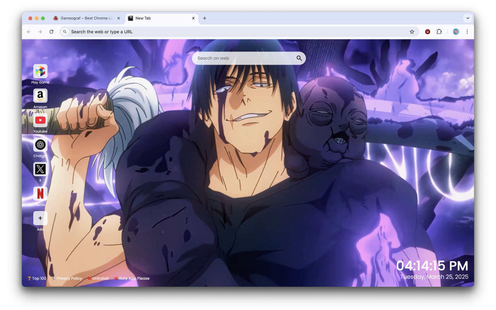Screen dimensions: 496x310
Task: Open the Youtube sidebar shortcut
Action: pos(40,121)
